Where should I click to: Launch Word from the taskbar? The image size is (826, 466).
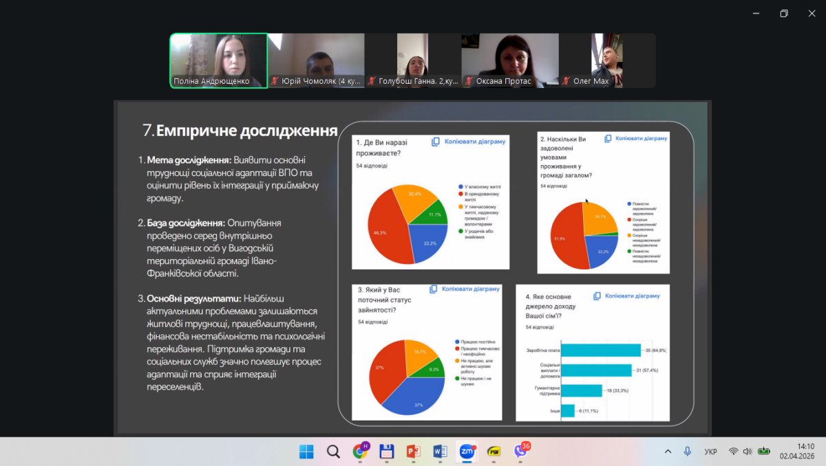coord(440,452)
